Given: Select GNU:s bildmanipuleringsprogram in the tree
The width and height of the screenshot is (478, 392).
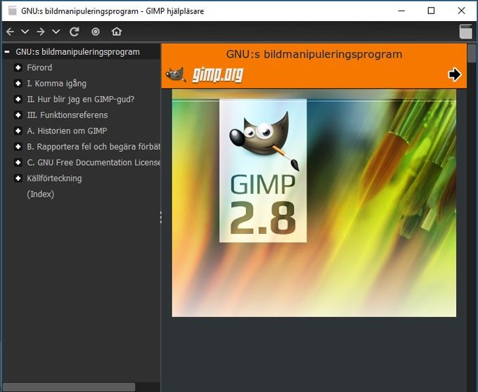Looking at the screenshot, I should (x=78, y=52).
